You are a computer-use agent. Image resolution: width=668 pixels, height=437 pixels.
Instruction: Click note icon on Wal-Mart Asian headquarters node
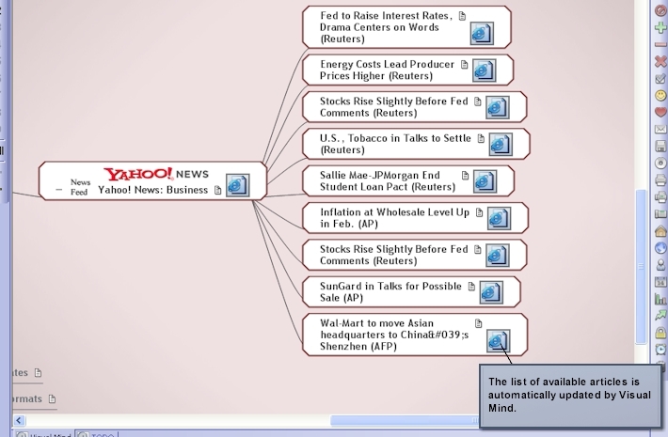[479, 324]
